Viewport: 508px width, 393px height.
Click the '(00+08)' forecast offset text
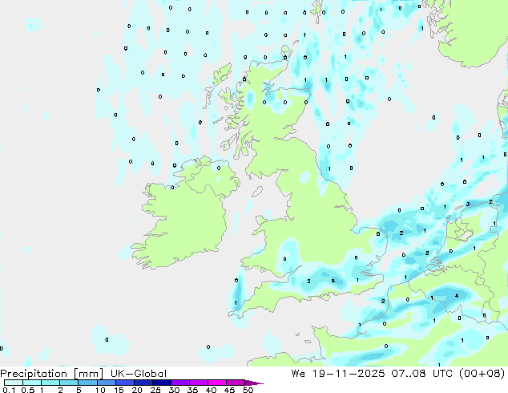coord(482,374)
